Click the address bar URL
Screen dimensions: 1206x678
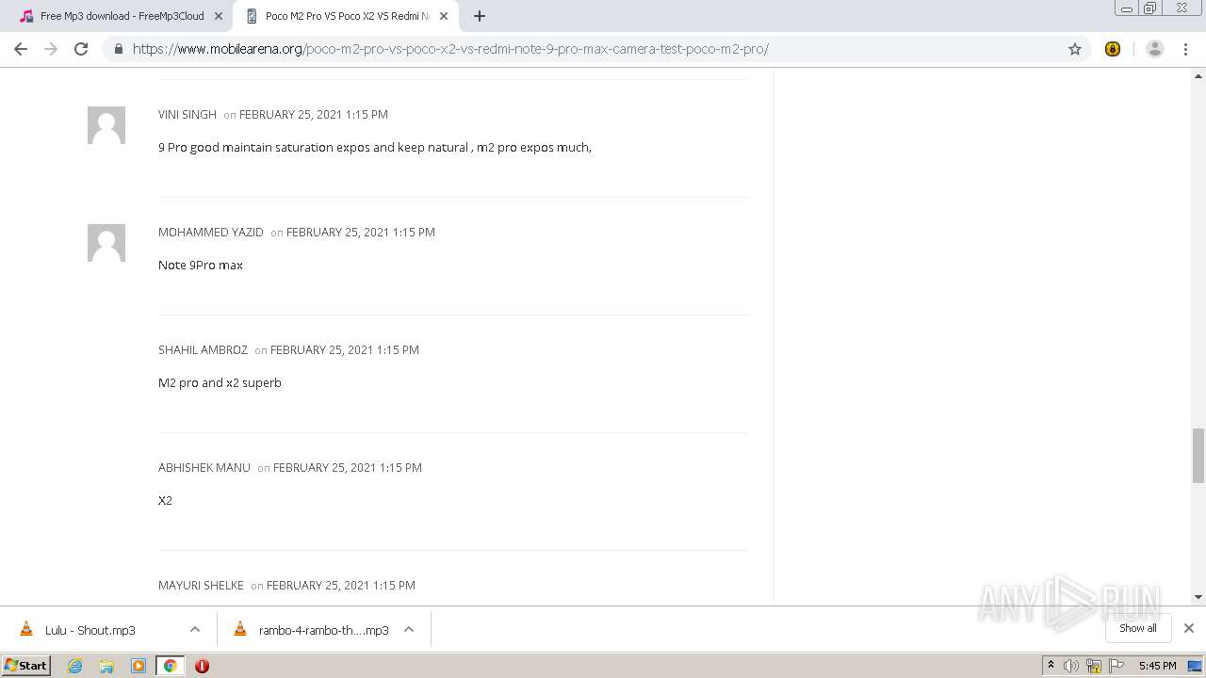click(450, 49)
